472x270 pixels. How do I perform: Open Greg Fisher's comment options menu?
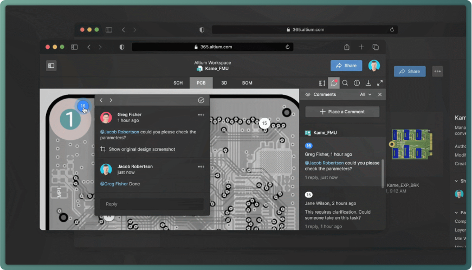click(x=201, y=114)
